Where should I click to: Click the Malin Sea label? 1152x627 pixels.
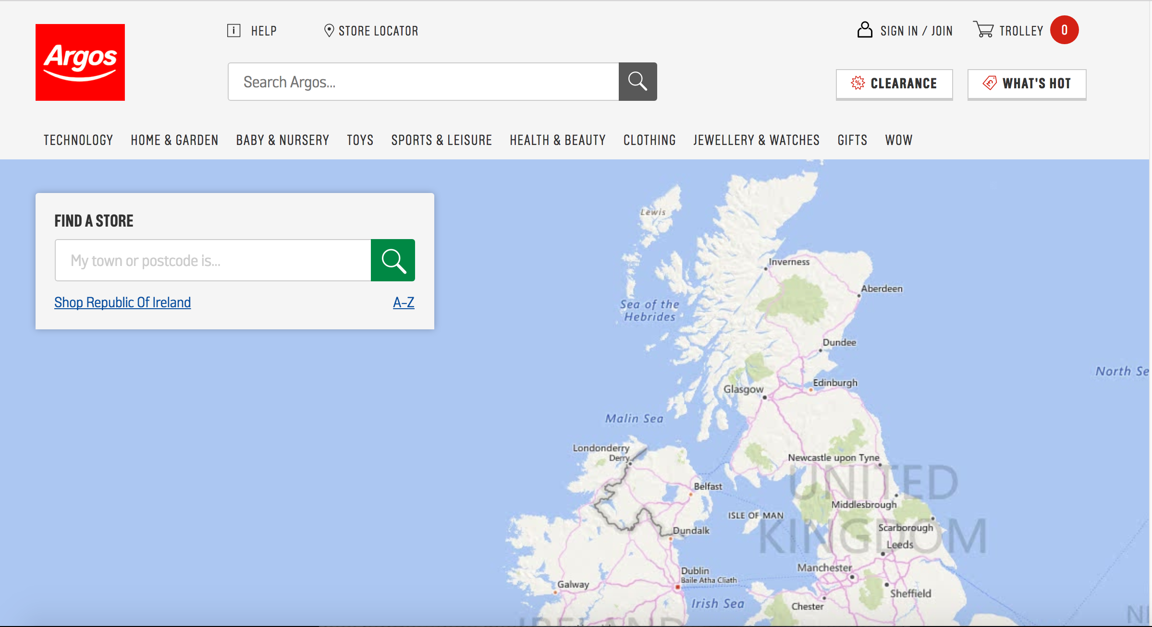pyautogui.click(x=634, y=419)
